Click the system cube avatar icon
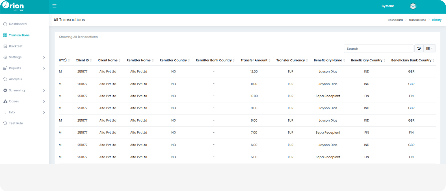The height and width of the screenshot is (191, 446). [413, 6]
